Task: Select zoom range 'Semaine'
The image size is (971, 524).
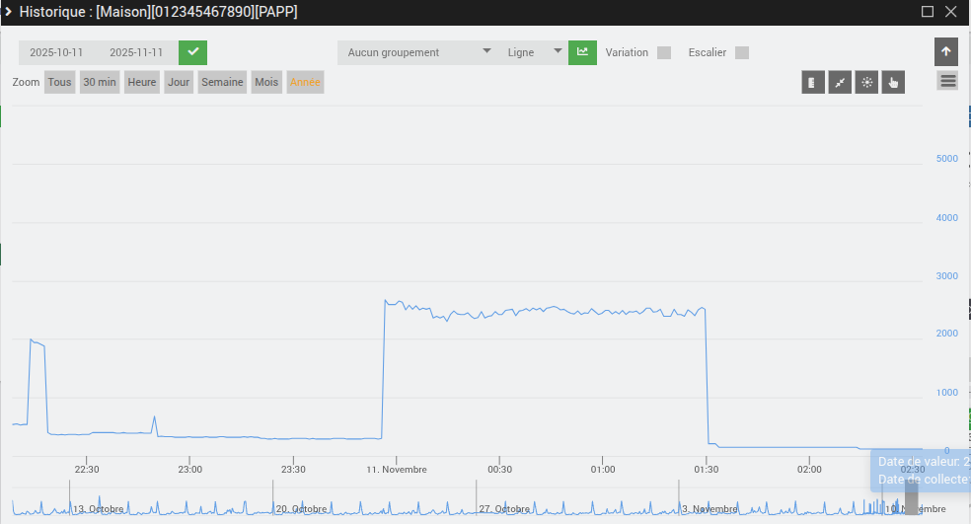Action: point(222,82)
